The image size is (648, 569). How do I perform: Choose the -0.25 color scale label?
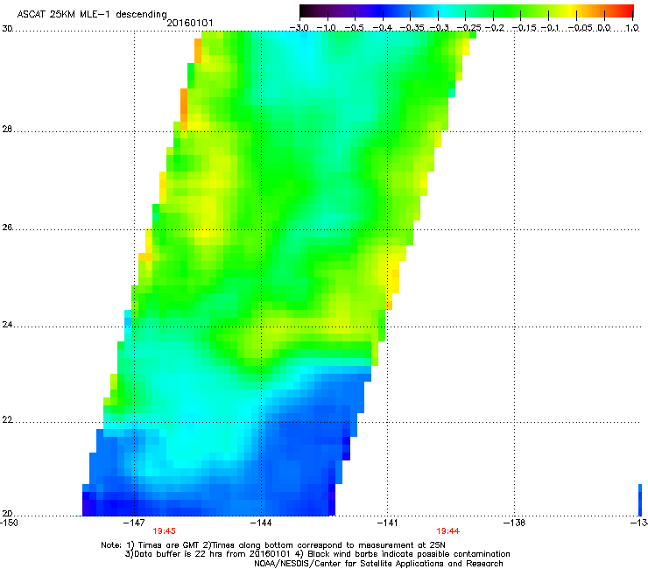click(469, 28)
